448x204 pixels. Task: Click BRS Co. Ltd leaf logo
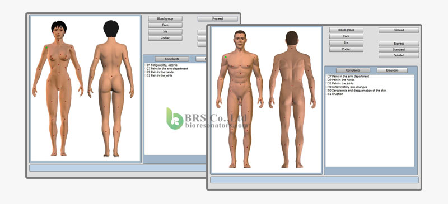[175, 118]
